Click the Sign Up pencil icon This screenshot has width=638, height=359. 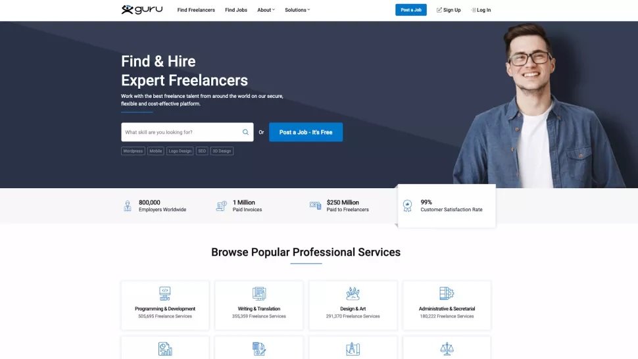(x=439, y=10)
